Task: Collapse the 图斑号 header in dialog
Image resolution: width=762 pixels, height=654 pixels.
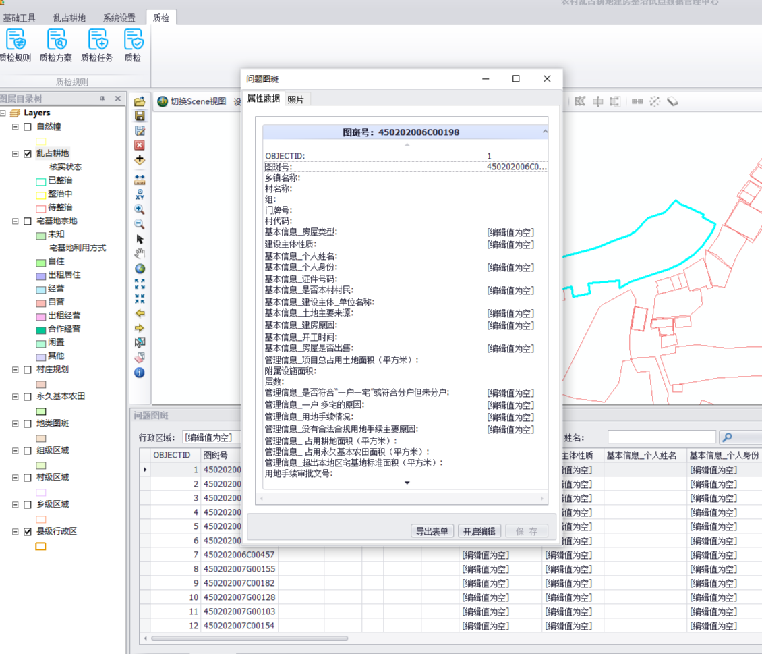Action: [x=545, y=132]
